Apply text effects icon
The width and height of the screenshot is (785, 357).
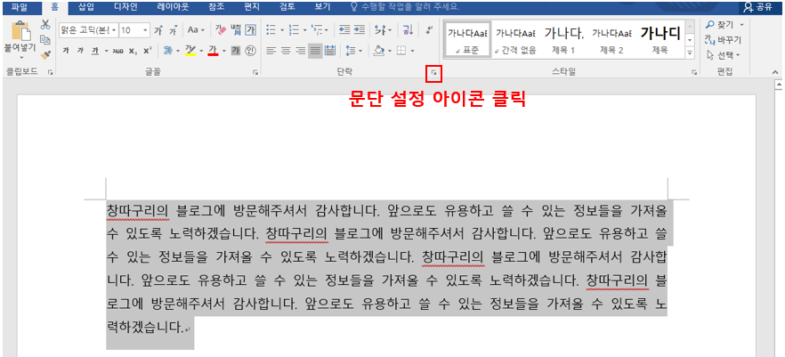click(168, 51)
